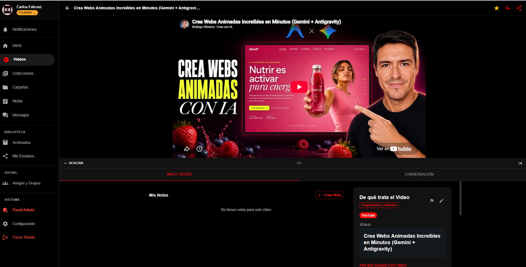The height and width of the screenshot is (267, 526).
Task: Flag the video description
Action: point(432,201)
